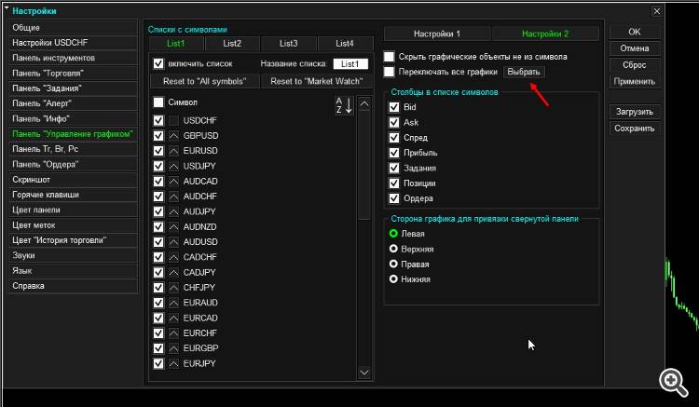699x407 pixels.
Task: Enable 'Переключать все графики' checkbox
Action: point(390,72)
